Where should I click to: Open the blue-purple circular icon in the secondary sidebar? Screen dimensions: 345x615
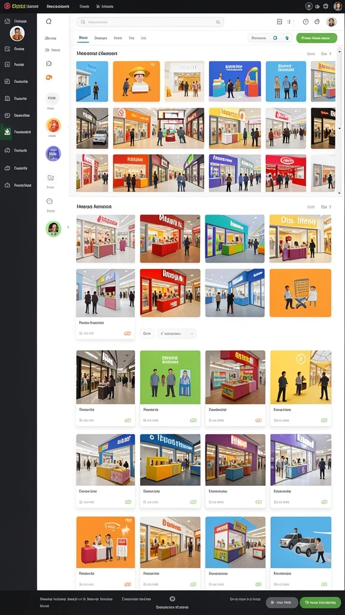[53, 153]
